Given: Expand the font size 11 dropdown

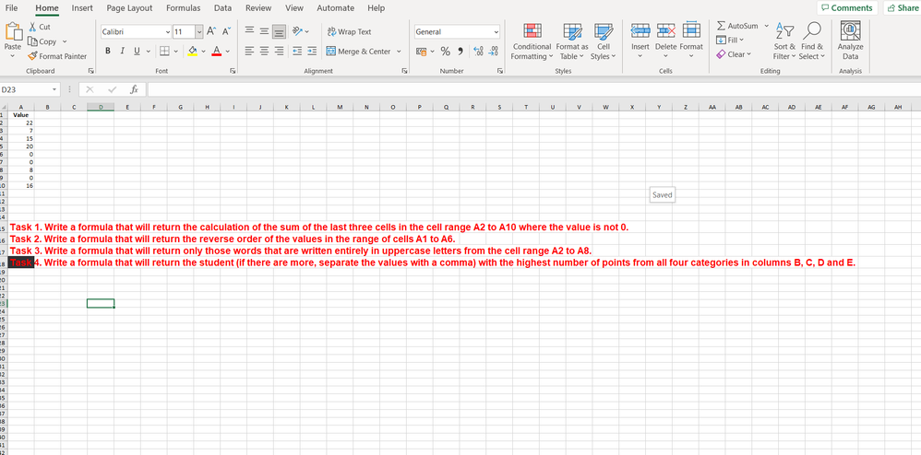Looking at the screenshot, I should point(198,31).
